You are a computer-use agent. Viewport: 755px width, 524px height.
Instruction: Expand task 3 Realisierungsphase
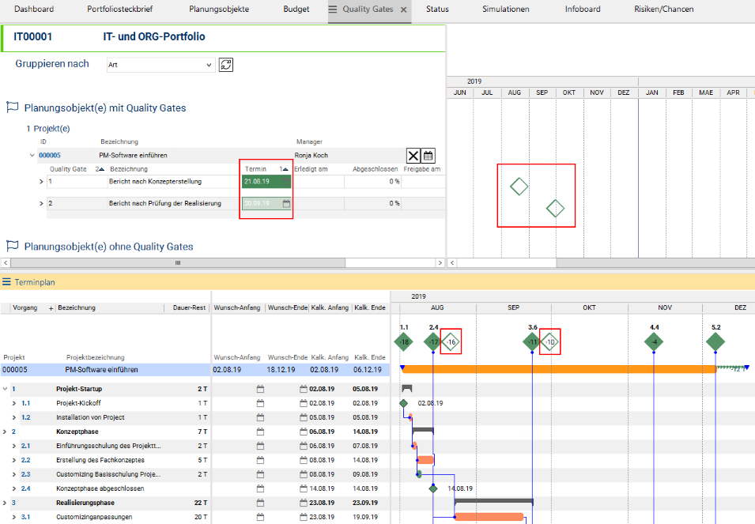5,503
